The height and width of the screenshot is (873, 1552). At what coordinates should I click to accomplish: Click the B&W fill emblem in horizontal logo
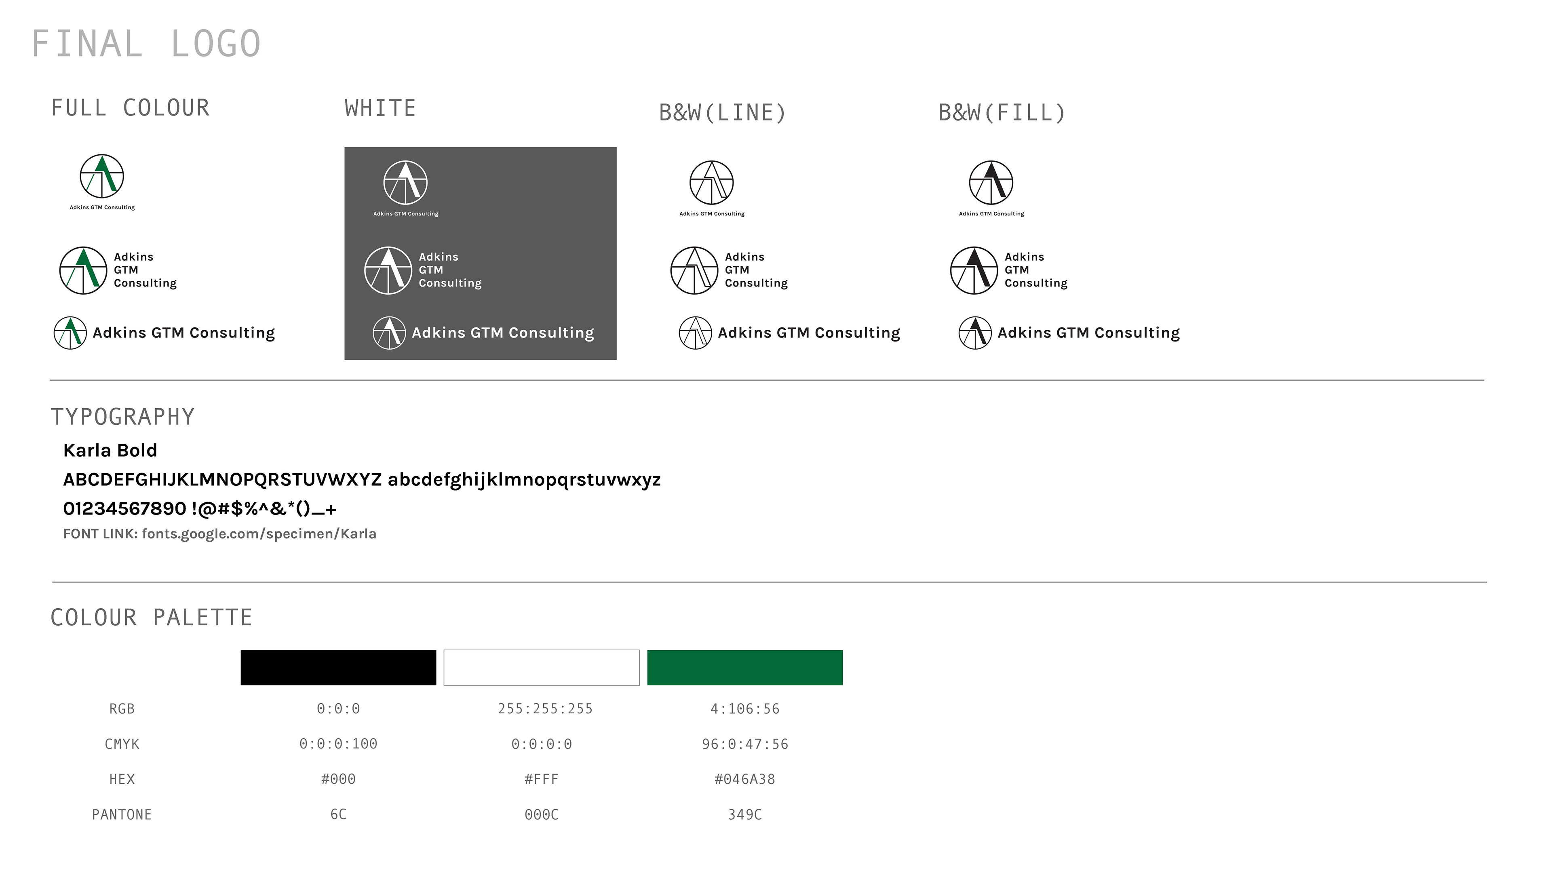975,333
